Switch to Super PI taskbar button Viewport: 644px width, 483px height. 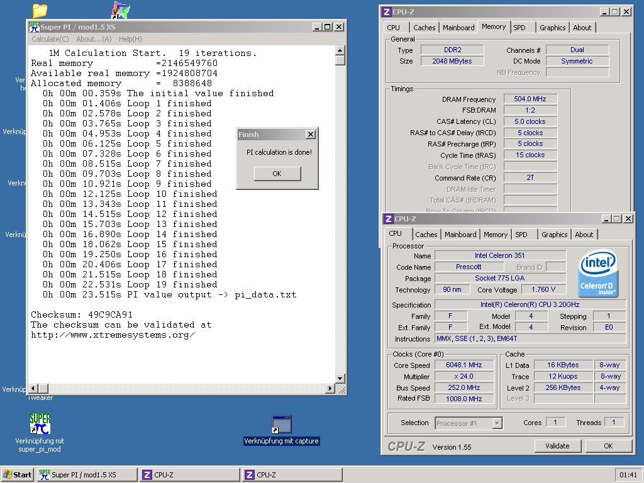coord(87,475)
